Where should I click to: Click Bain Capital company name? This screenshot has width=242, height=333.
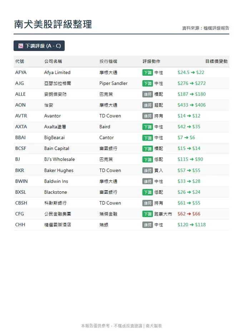[x=56, y=148]
